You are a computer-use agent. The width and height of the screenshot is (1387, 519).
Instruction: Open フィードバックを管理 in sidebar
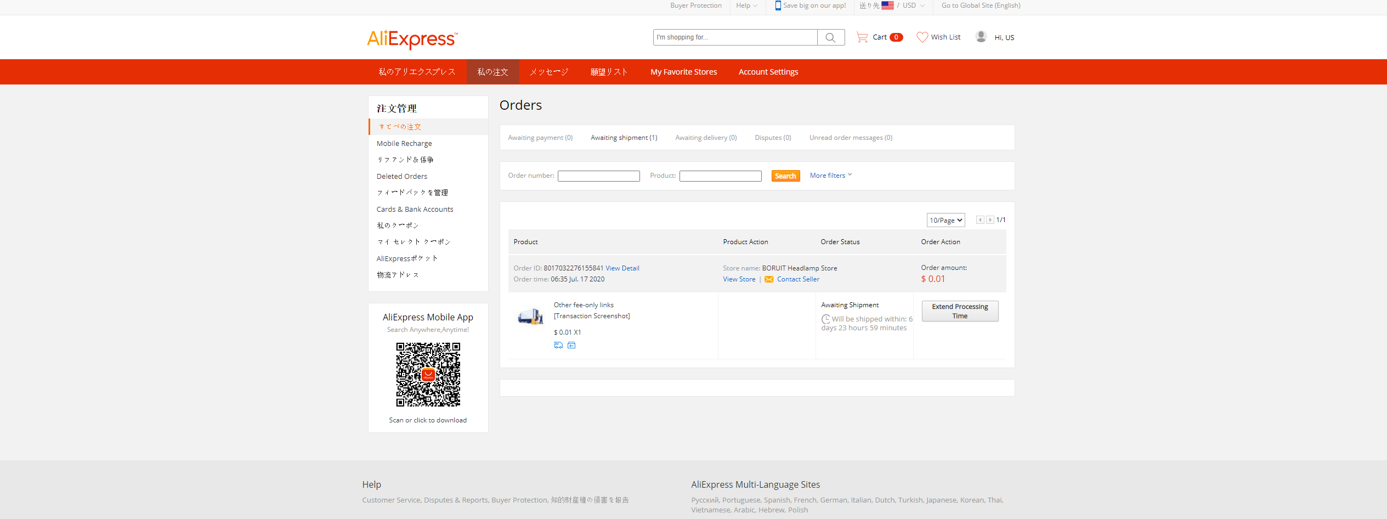pos(412,193)
